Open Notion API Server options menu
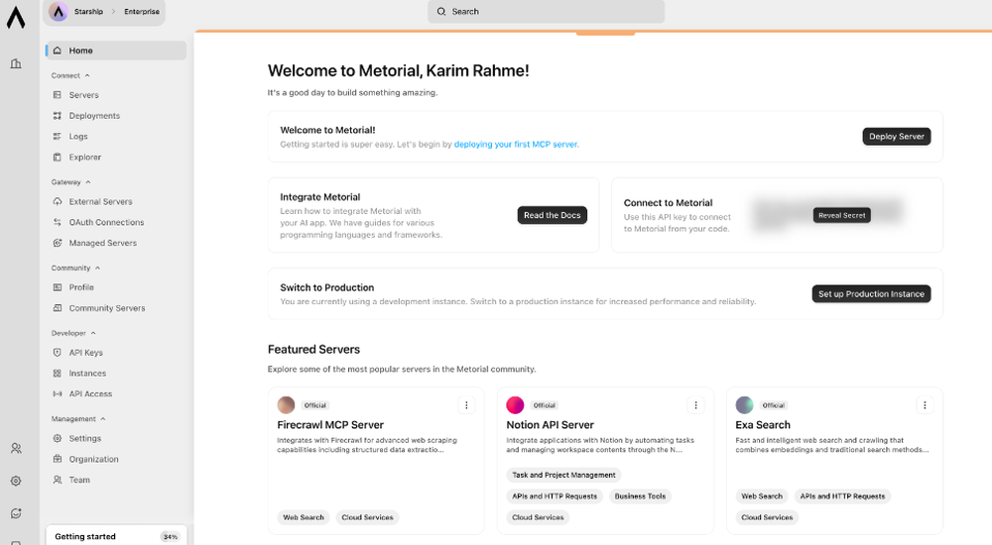 pyautogui.click(x=696, y=405)
